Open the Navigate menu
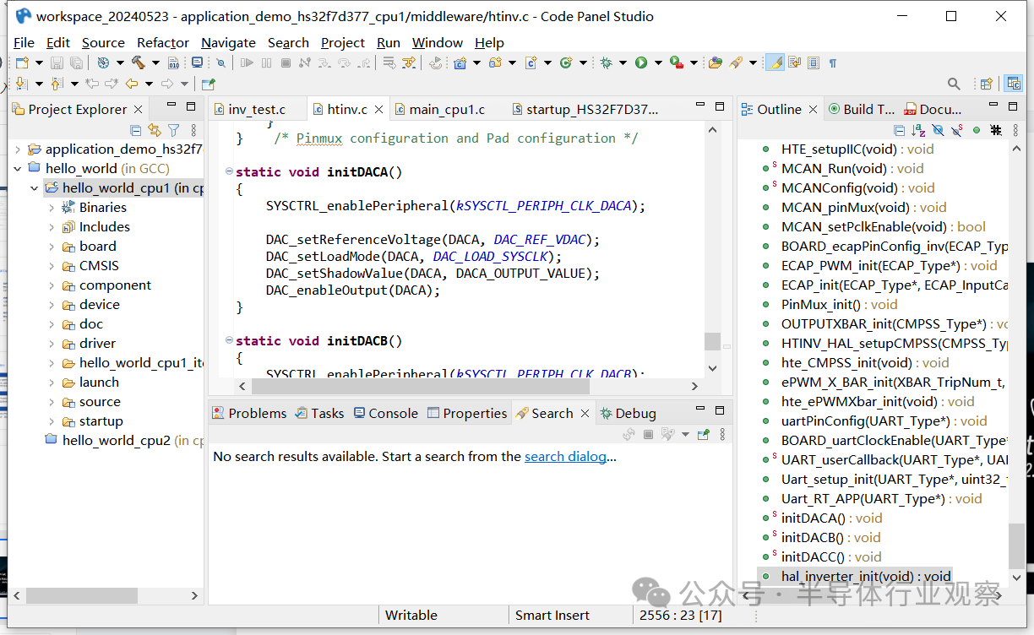The width and height of the screenshot is (1034, 635). [x=228, y=42]
